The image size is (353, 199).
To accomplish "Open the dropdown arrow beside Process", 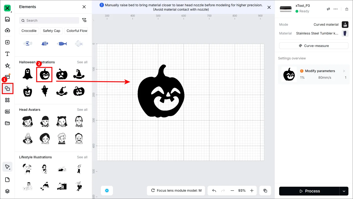I will (x=344, y=191).
